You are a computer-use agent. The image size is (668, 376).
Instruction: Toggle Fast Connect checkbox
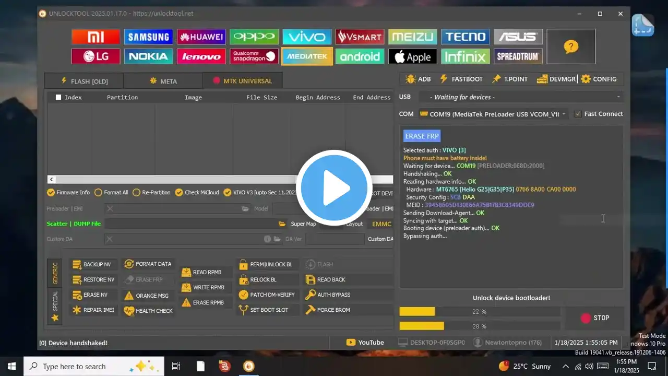point(599,114)
